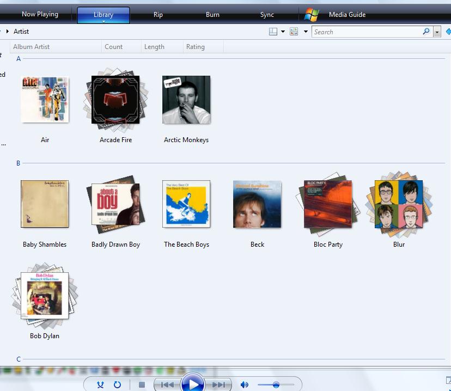The image size is (451, 391).
Task: Expand the View Options dropdown arrow
Action: click(306, 32)
